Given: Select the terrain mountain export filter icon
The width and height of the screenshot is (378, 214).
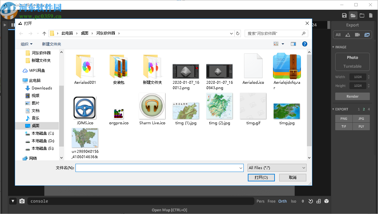Looking at the screenshot, I should [x=347, y=35].
